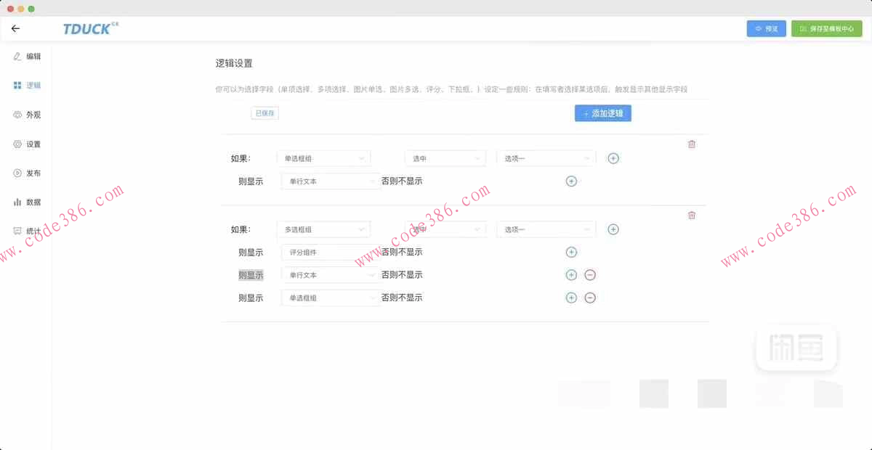Click the 预览 preview button

coord(766,28)
